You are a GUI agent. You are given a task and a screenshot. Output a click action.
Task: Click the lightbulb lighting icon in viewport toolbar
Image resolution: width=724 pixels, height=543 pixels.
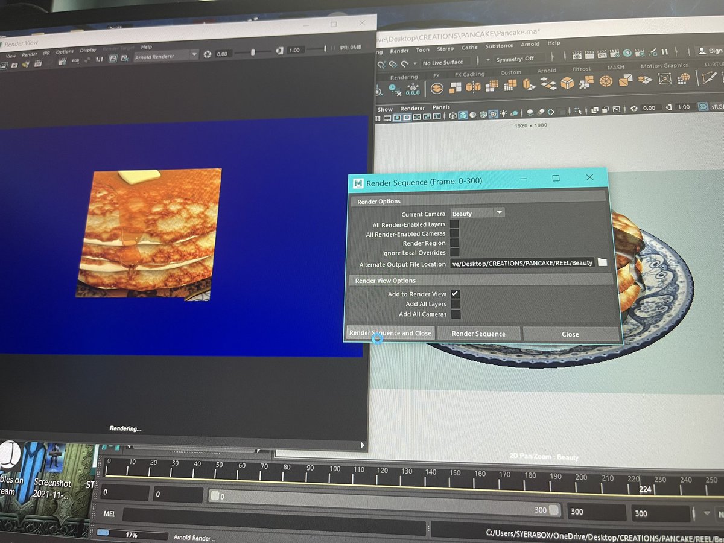click(503, 113)
